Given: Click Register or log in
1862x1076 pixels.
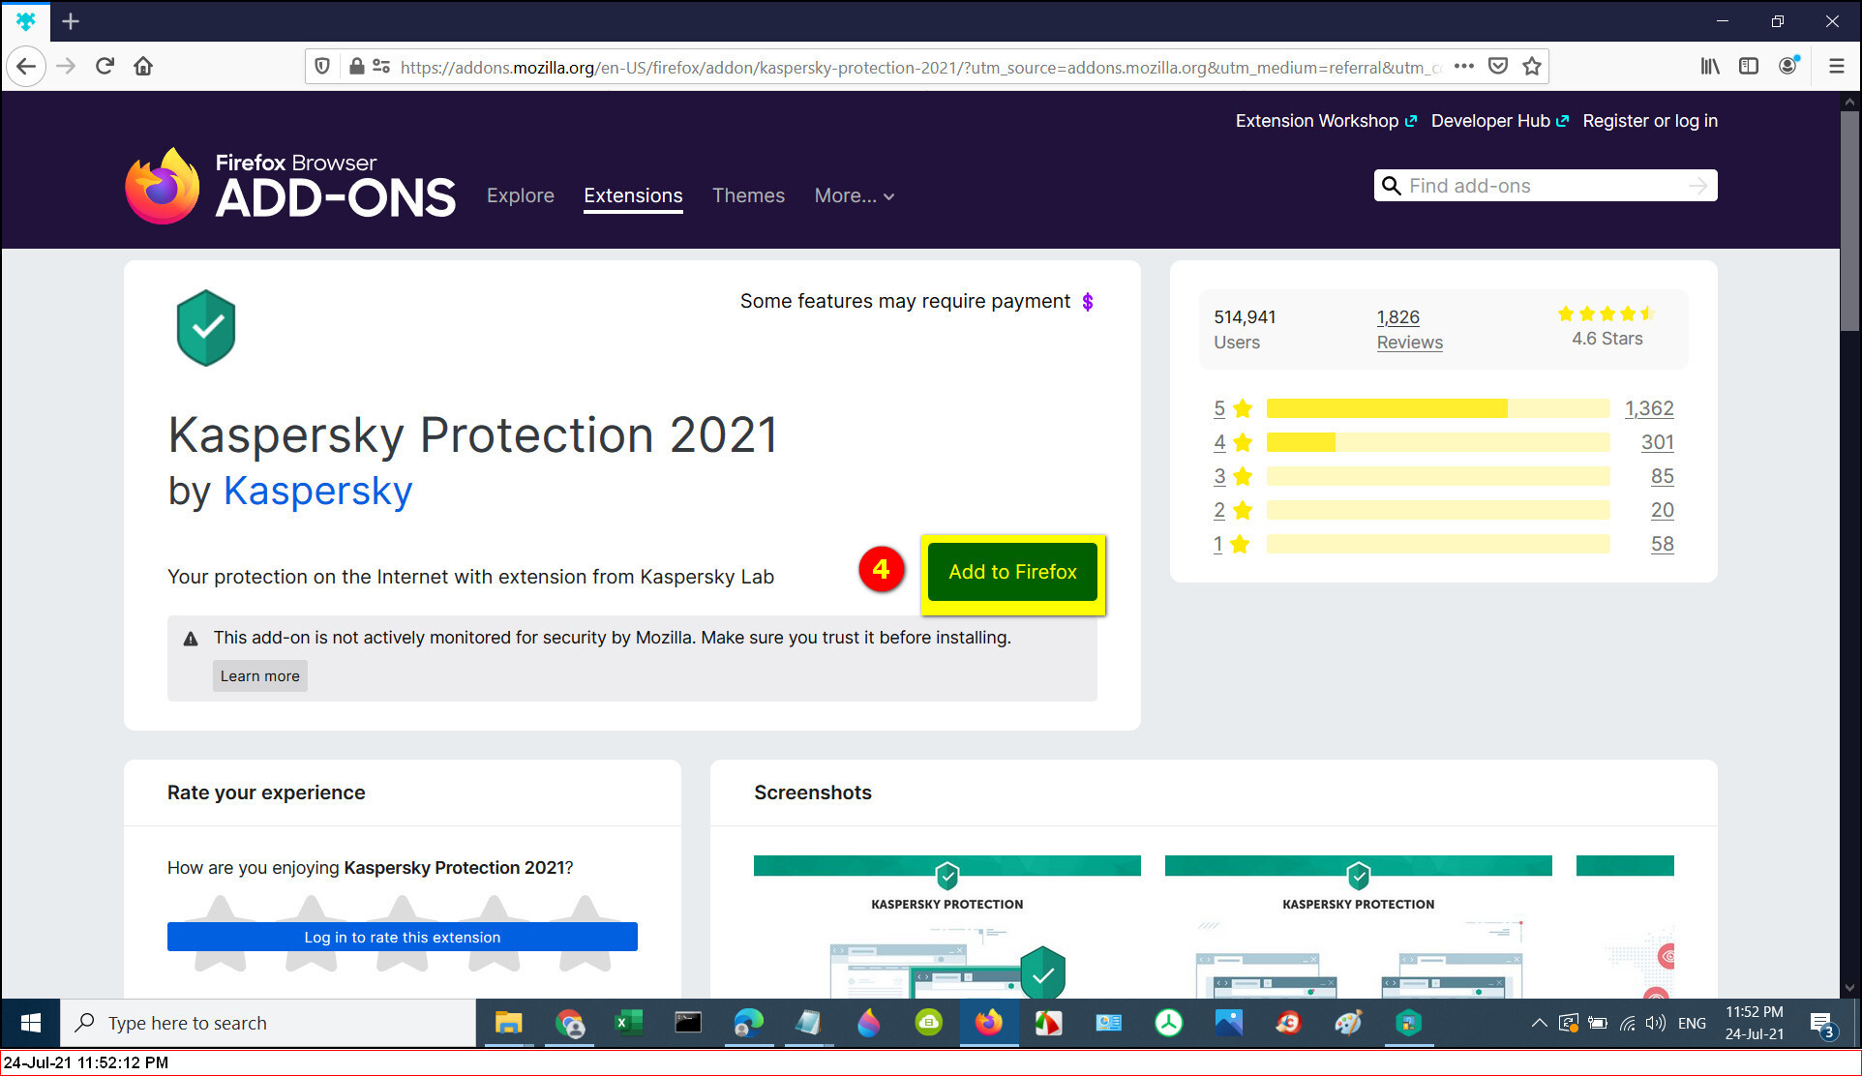Looking at the screenshot, I should click(1650, 121).
